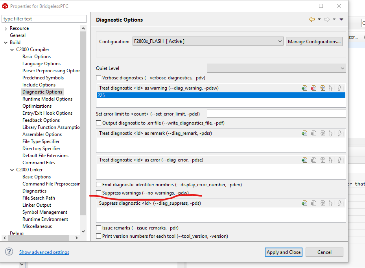This screenshot has height=268, width=365.
Task: Enable Verbose diagnostics checkbox
Action: click(x=99, y=78)
